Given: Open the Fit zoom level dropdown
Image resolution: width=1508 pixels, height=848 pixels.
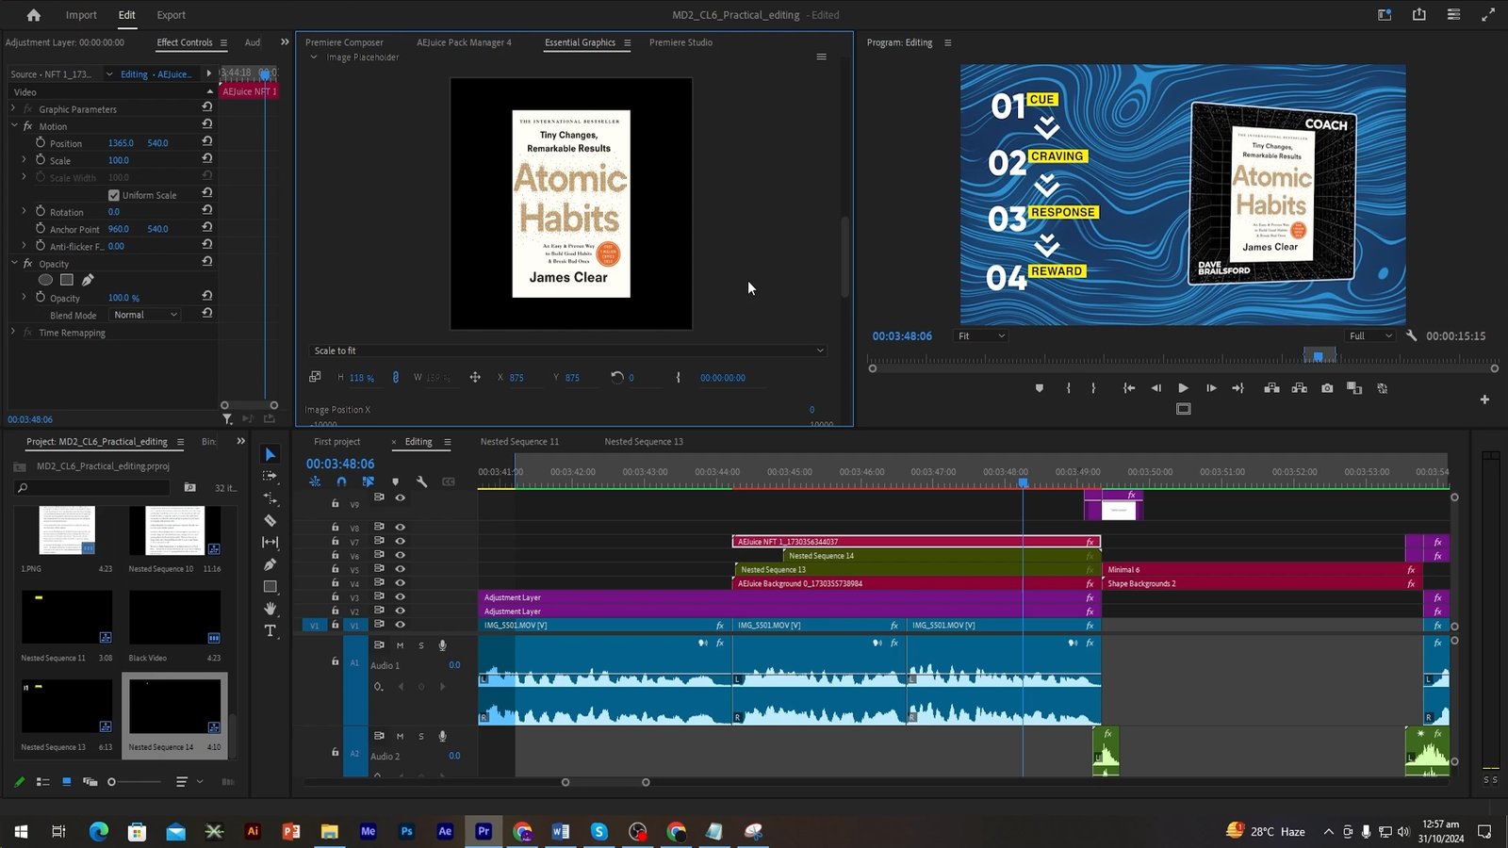Looking at the screenshot, I should pyautogui.click(x=981, y=335).
